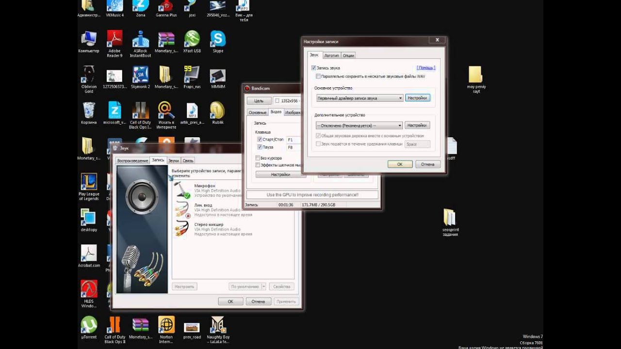
Task: Toggle the Звук подается в течение удержания клавиши checkbox
Action: 318,143
